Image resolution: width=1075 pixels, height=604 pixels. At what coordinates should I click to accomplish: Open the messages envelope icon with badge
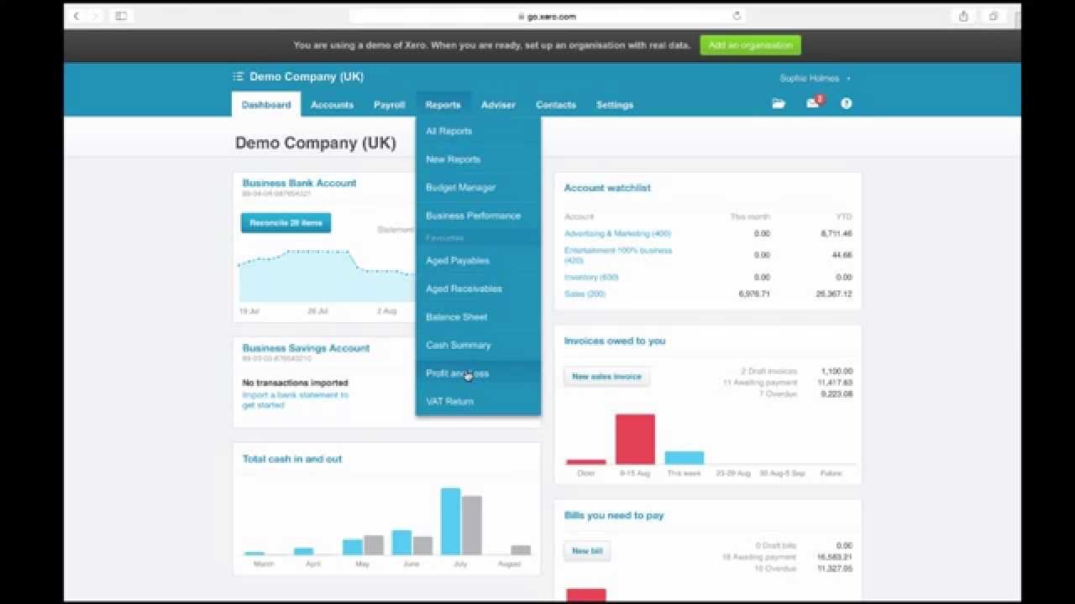[x=813, y=103]
